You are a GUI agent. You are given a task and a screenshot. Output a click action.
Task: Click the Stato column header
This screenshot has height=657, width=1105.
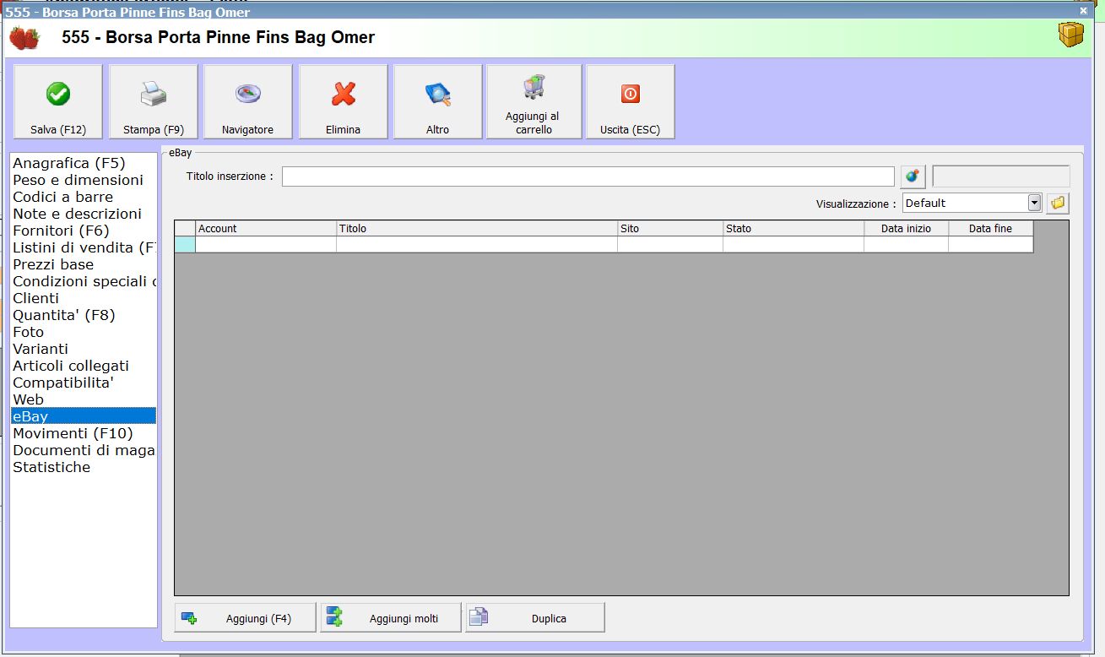pyautogui.click(x=794, y=229)
